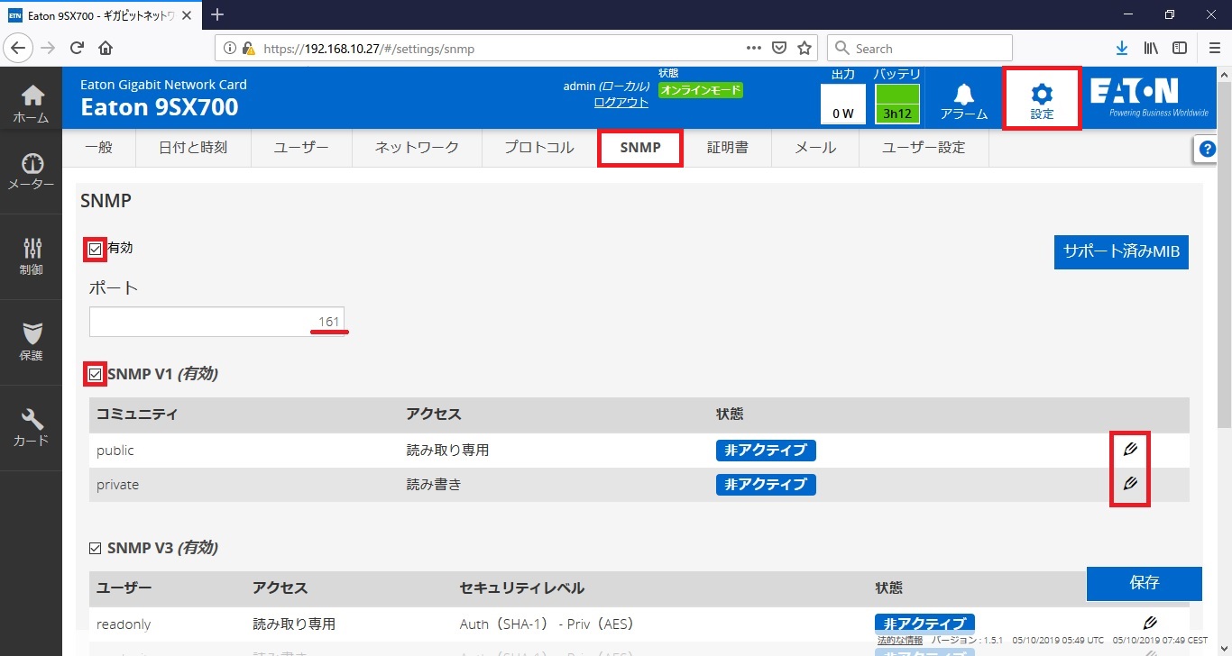Image resolution: width=1232 pixels, height=656 pixels.
Task: Click the port number input field
Action: (216, 322)
